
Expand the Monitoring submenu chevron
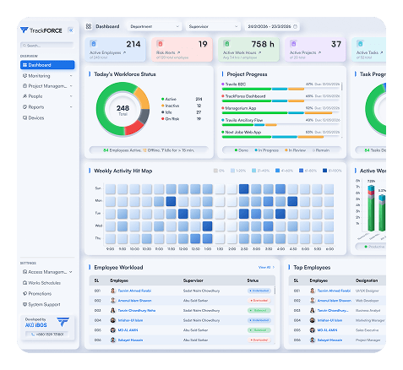(71, 76)
